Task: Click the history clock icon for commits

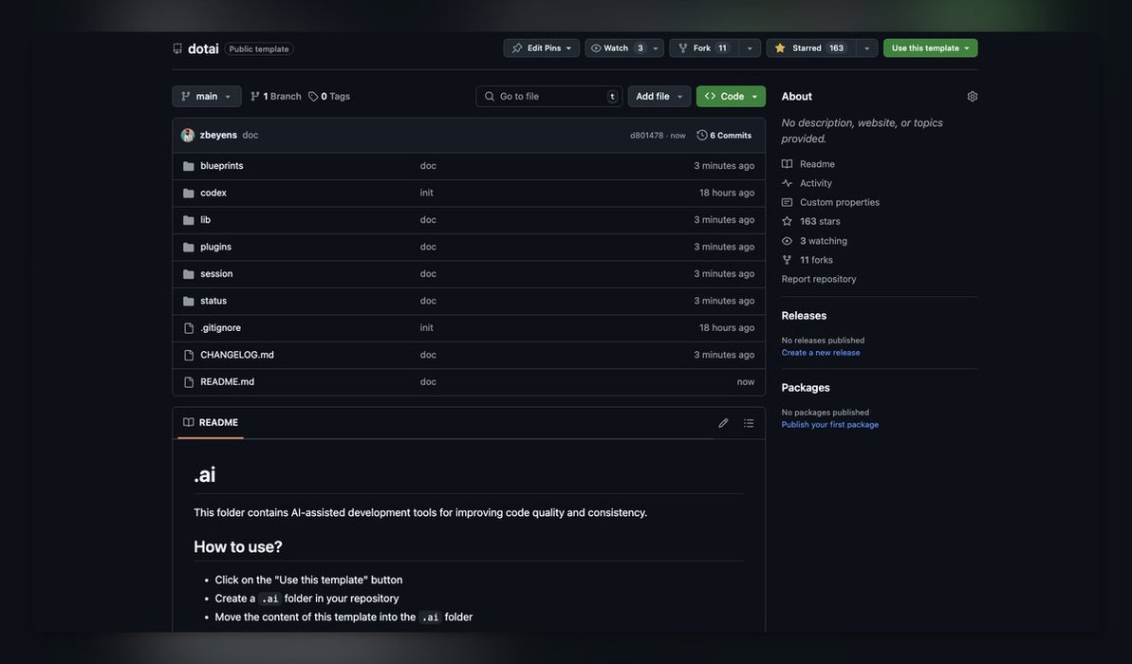Action: coord(702,136)
